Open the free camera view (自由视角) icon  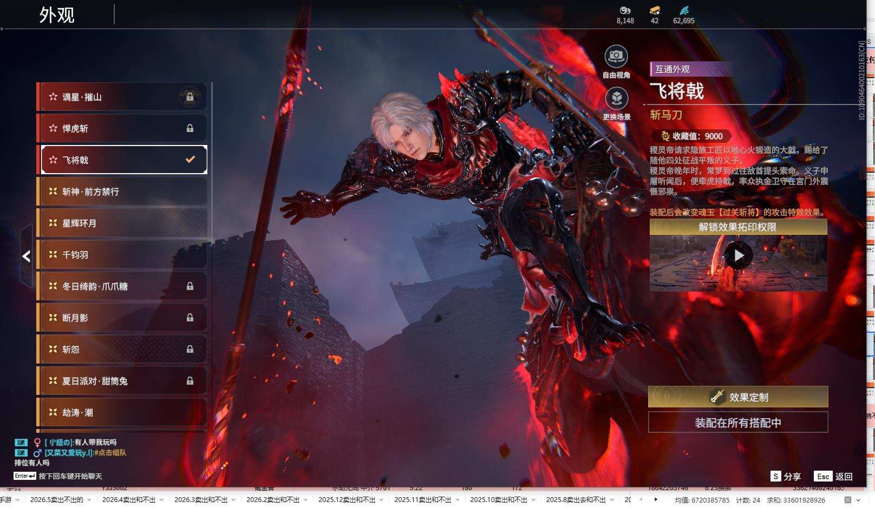pos(616,56)
